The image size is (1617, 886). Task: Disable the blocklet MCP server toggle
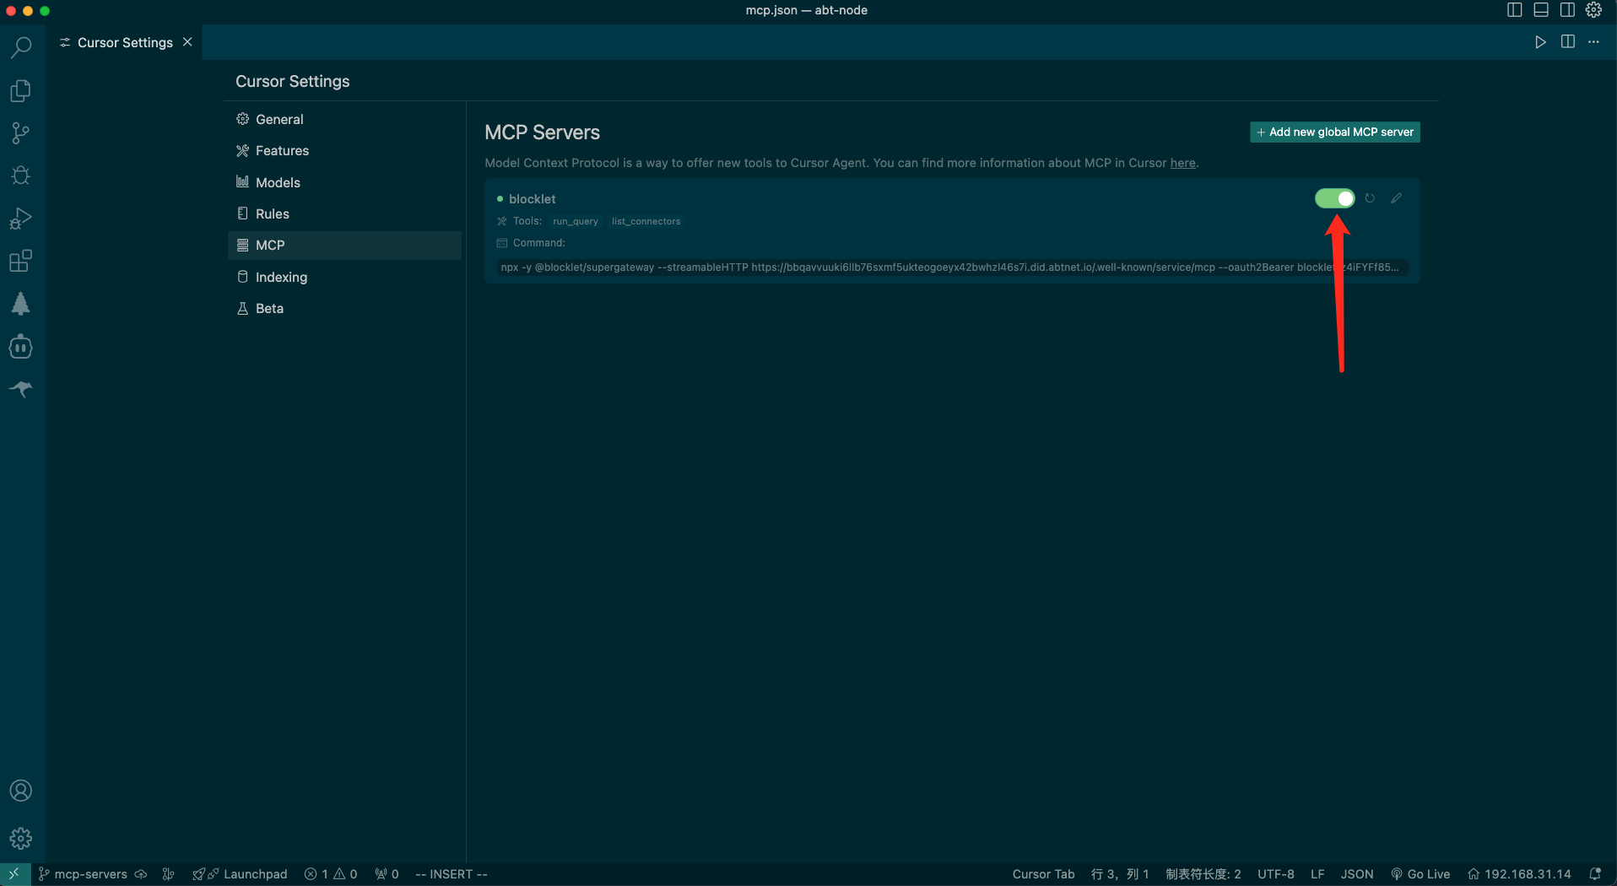(x=1334, y=198)
